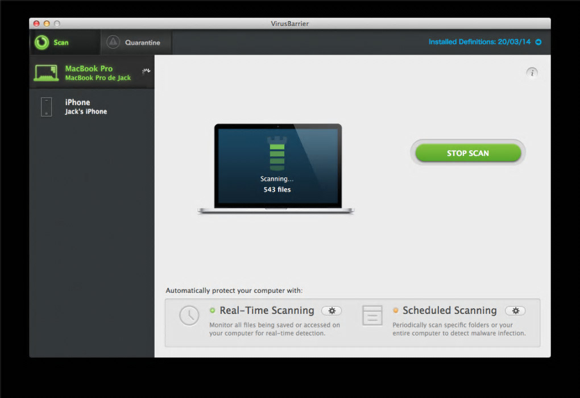The height and width of the screenshot is (398, 580).
Task: Toggle the Real-Time Scanning green status dot
Action: point(212,310)
